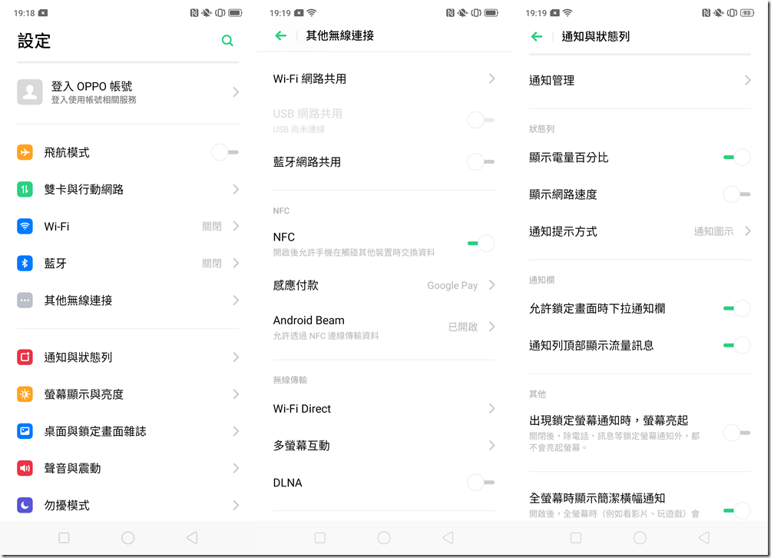This screenshot has width=771, height=558.
Task: Tap the OPPO account avatar icon
Action: click(29, 92)
